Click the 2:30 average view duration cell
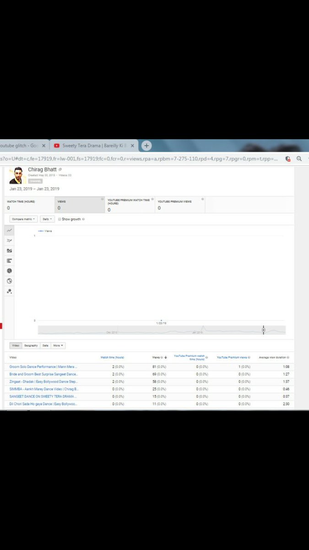 [x=286, y=404]
